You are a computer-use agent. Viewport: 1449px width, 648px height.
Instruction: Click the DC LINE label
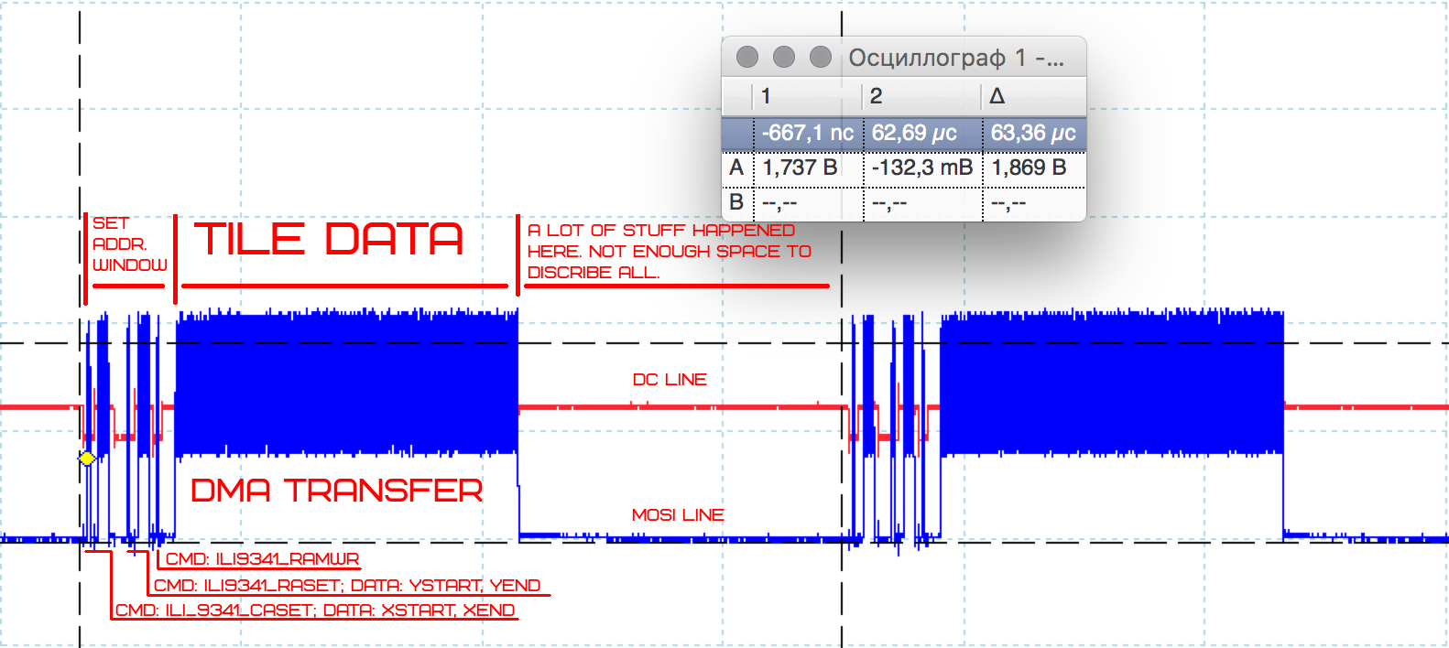(670, 380)
